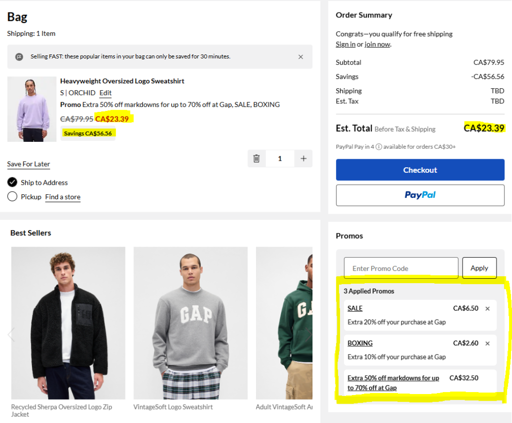Click the Enter Promo Code field
The width and height of the screenshot is (512, 423).
pos(401,268)
